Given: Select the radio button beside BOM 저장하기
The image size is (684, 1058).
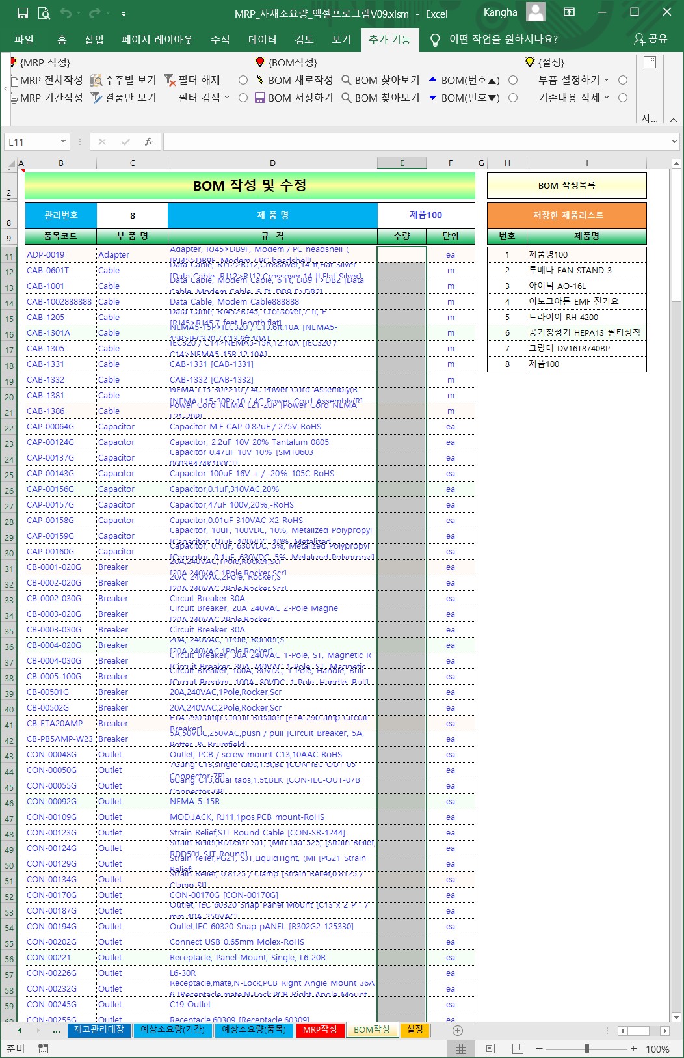Looking at the screenshot, I should point(243,98).
